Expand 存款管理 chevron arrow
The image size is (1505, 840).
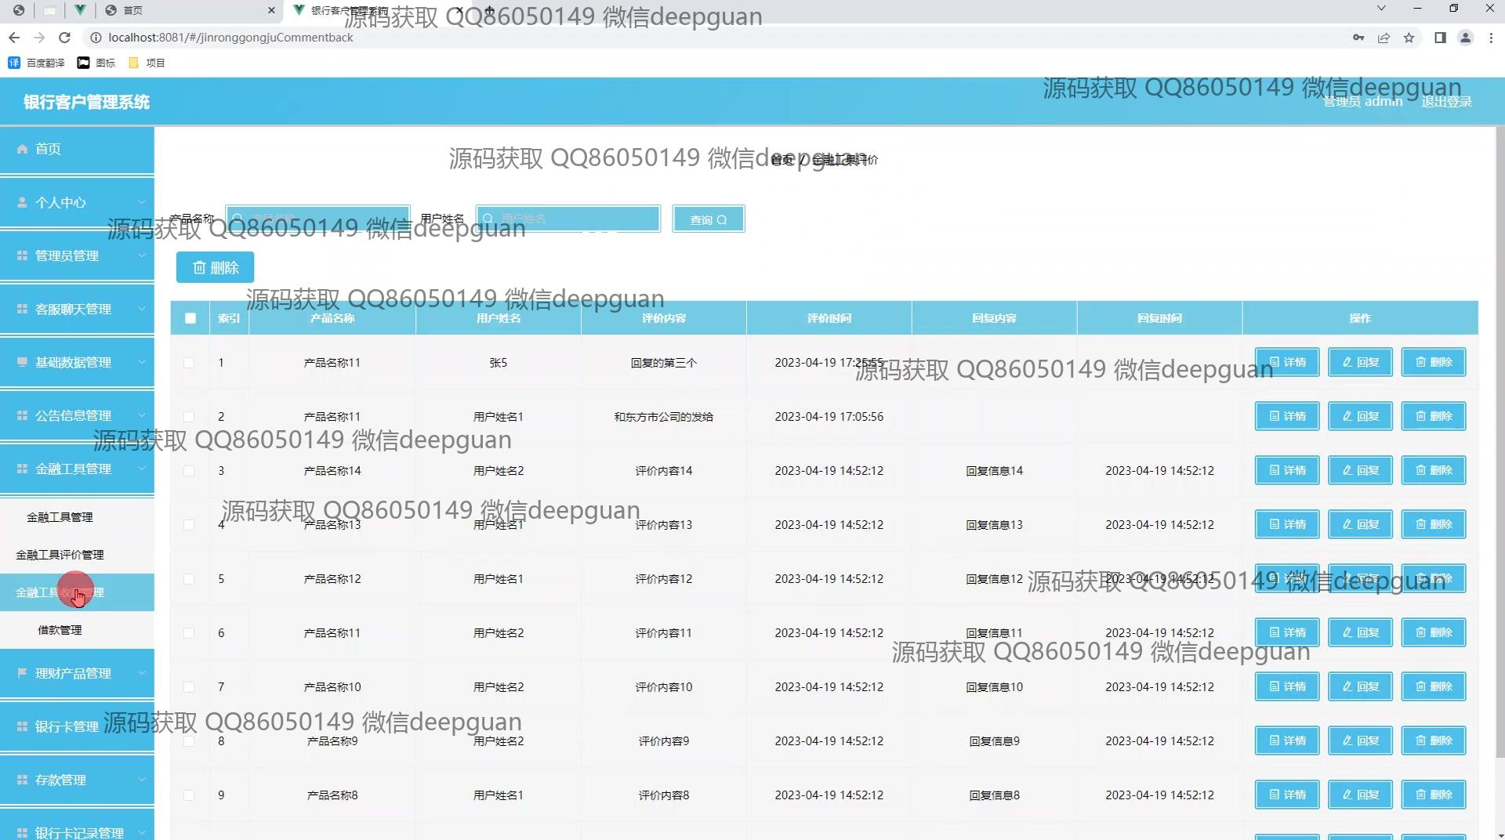pos(142,780)
